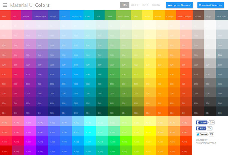The width and height of the screenshot is (228, 155).
Task: Select the Pink color header
Action: pos(16,15)
